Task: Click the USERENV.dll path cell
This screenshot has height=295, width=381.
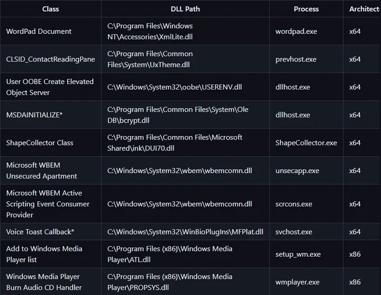Action: point(185,87)
